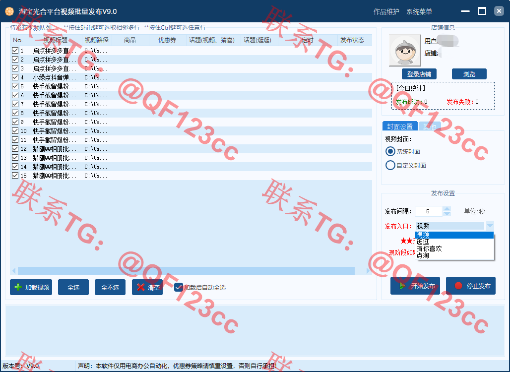Image resolution: width=510 pixels, height=372 pixels.
Task: Click the orange app logo icon
Action: (9, 12)
